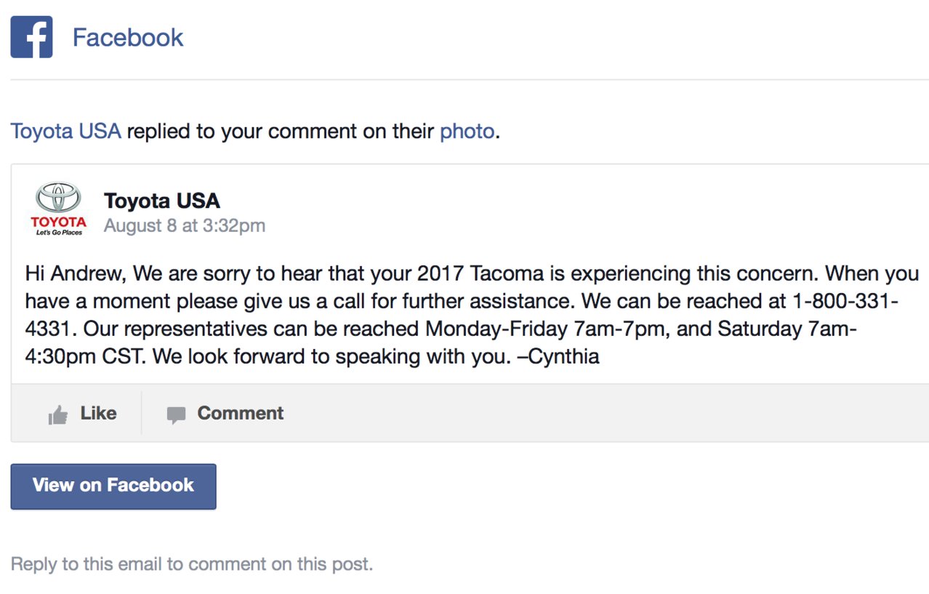The image size is (929, 594).
Task: Click the 2017 Tacoma text in message
Action: point(478,274)
